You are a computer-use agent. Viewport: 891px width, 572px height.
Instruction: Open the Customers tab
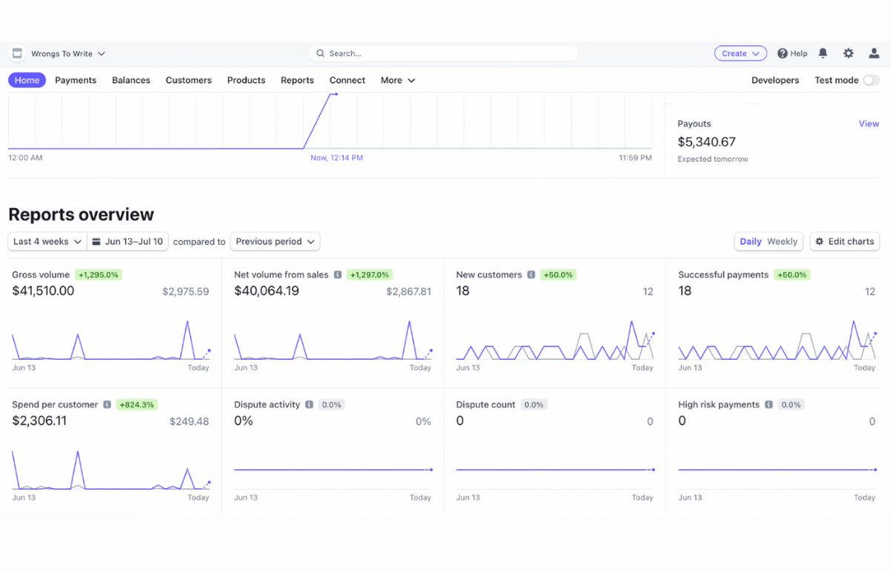(189, 80)
